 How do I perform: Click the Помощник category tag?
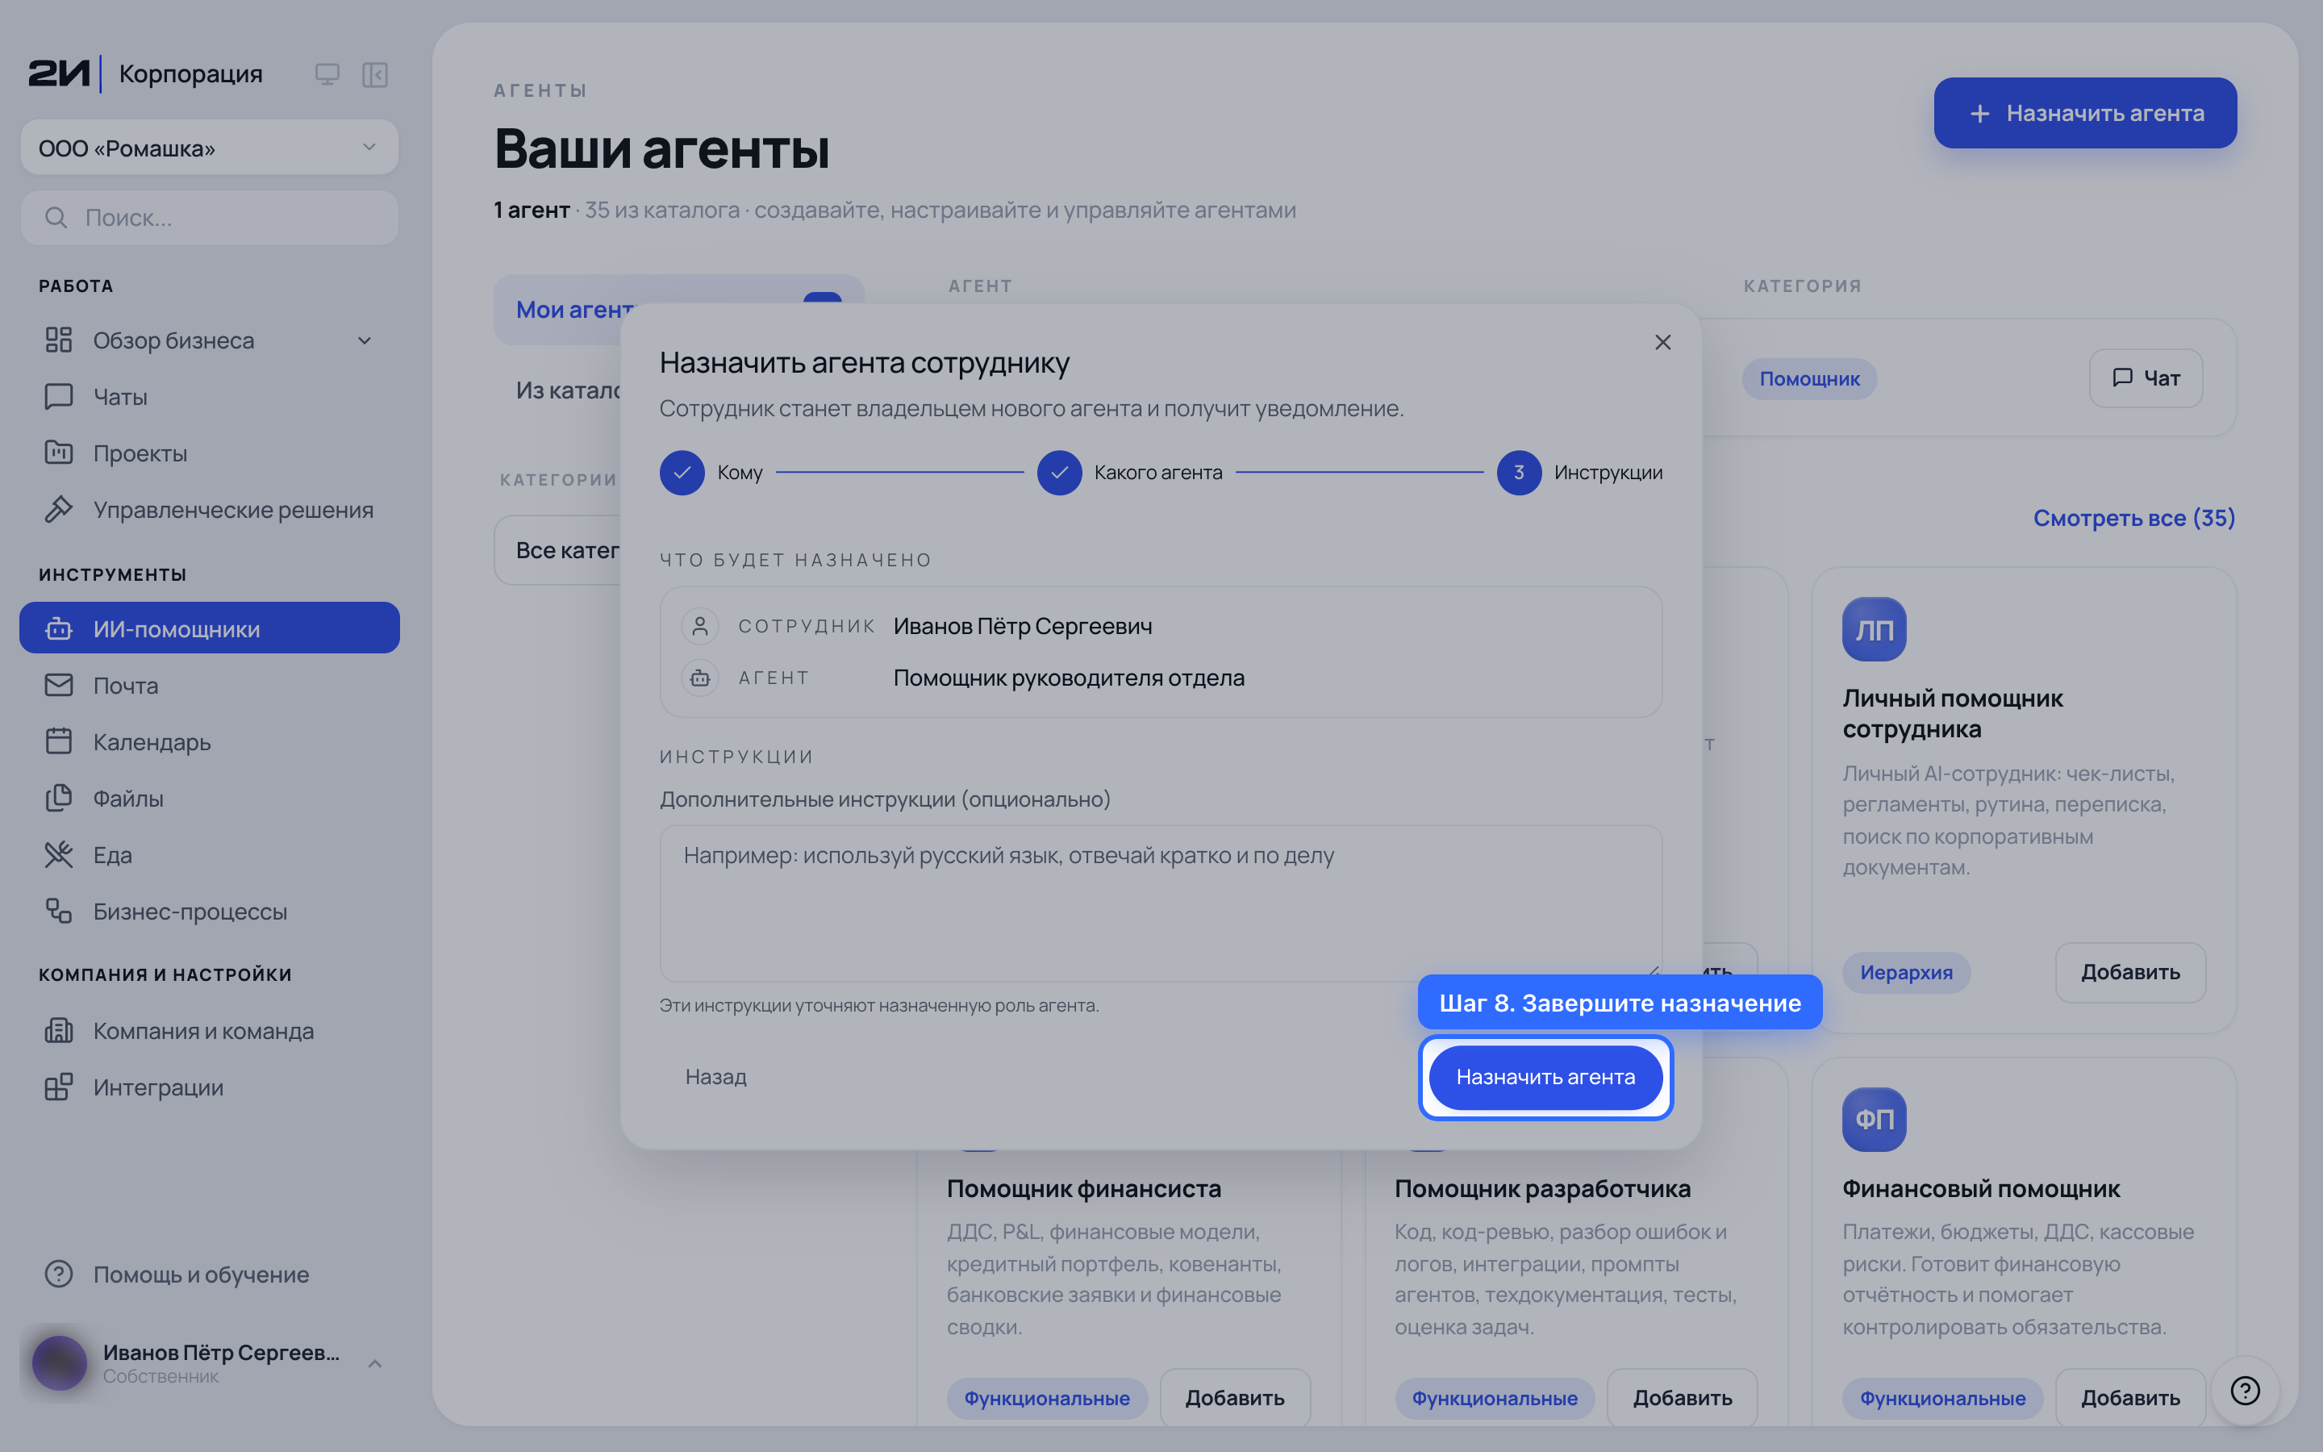click(x=1809, y=379)
